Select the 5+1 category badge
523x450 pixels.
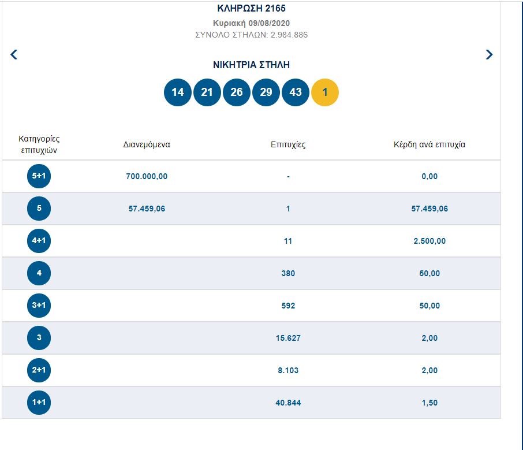[39, 176]
